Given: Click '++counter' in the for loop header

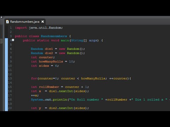Looking at the screenshot, I should click(x=118, y=78).
